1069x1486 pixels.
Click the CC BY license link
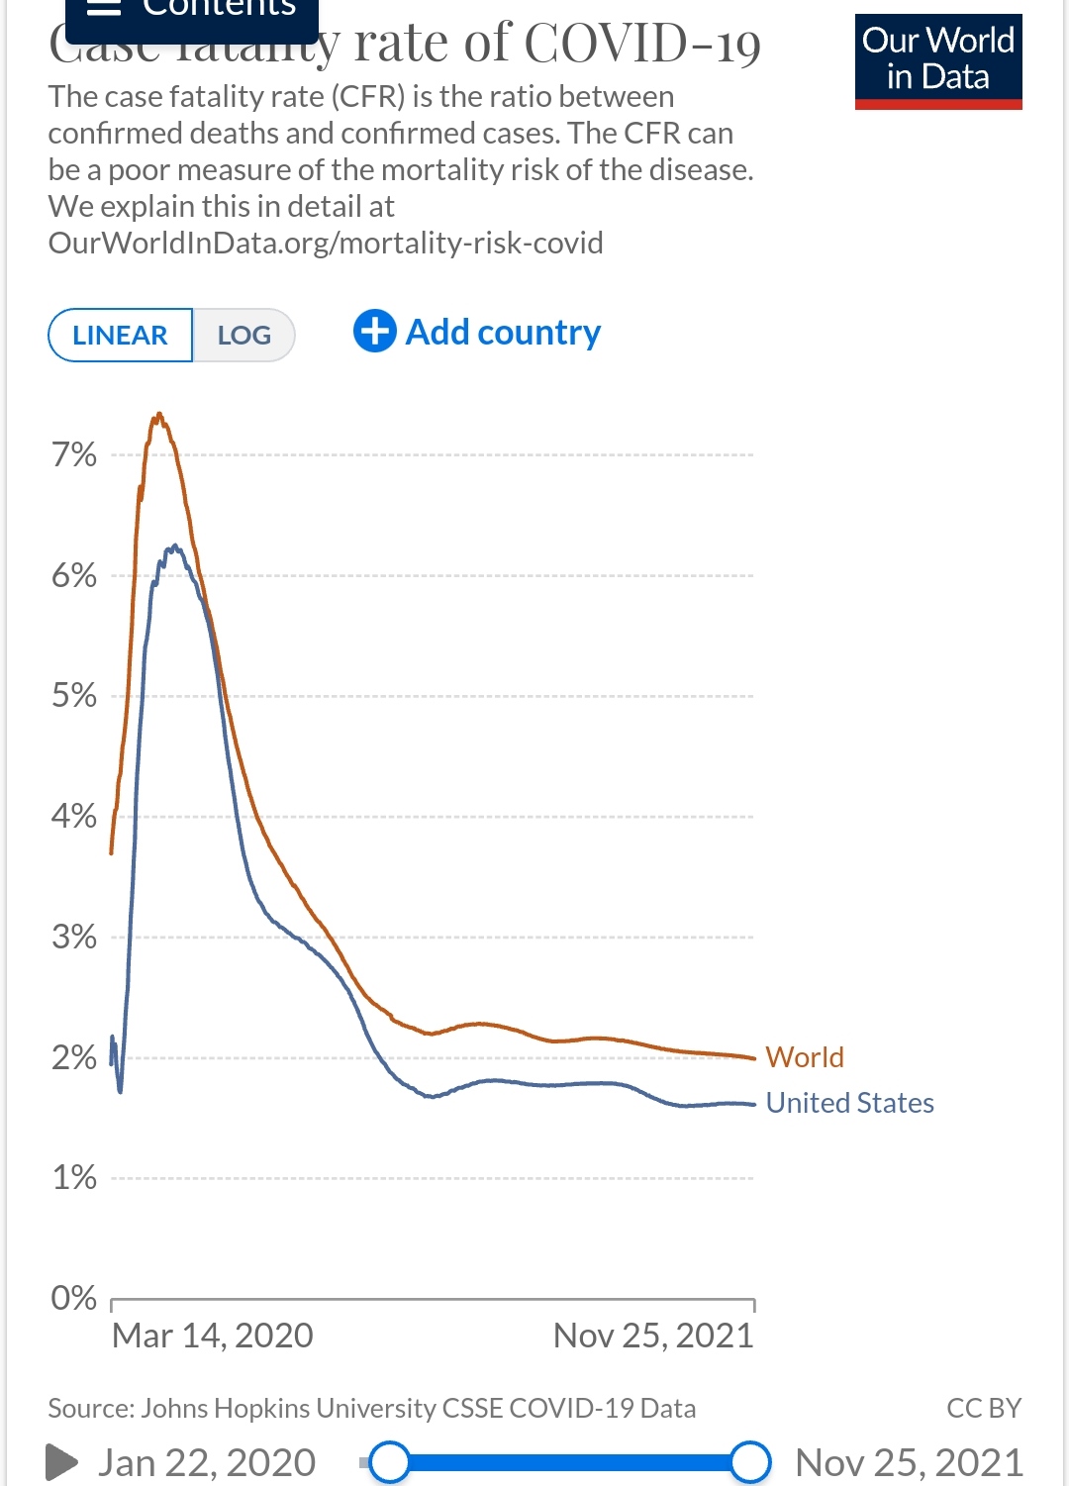point(984,1408)
